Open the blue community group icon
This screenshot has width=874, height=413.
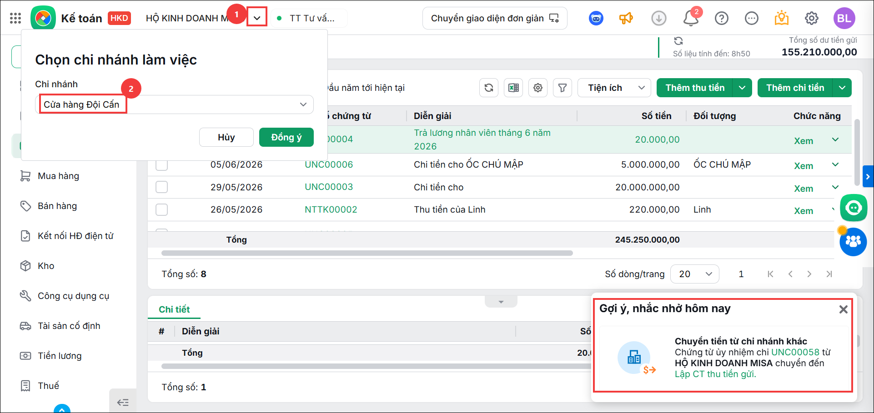coord(853,242)
